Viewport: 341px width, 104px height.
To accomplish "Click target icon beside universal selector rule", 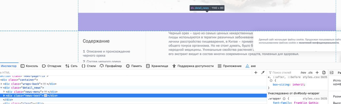I will pos(271,80).
